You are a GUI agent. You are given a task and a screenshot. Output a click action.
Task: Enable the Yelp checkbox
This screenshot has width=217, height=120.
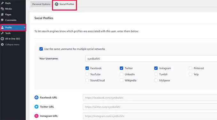coord(190,74)
